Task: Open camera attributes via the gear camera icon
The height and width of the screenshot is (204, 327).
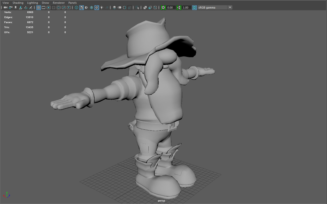Action: 11,8
